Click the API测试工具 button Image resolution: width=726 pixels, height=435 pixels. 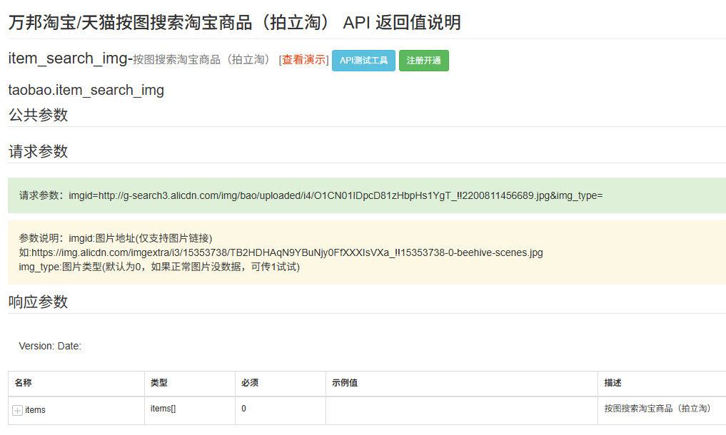363,61
